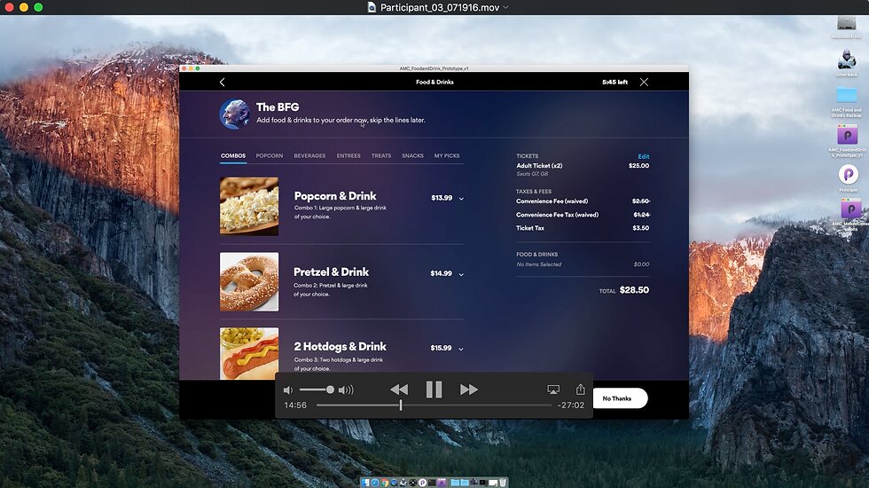
Task: Expand the 2 Hotdogs & Drink chevron
Action: click(x=461, y=349)
